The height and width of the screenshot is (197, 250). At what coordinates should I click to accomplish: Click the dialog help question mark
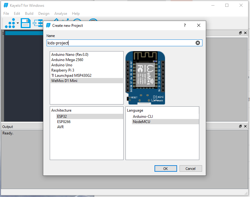click(185, 26)
